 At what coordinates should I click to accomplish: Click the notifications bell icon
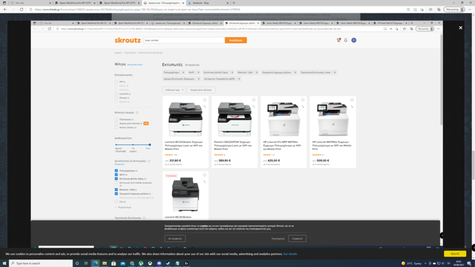click(346, 40)
